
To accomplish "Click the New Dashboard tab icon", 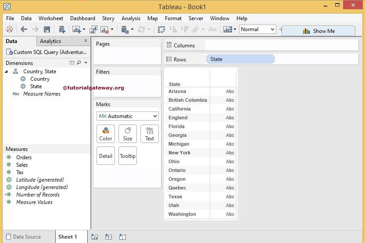I will click(108, 237).
